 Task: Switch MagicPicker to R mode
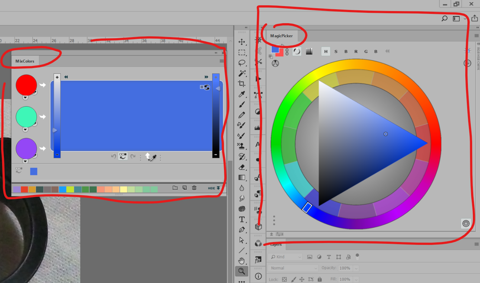(356, 51)
